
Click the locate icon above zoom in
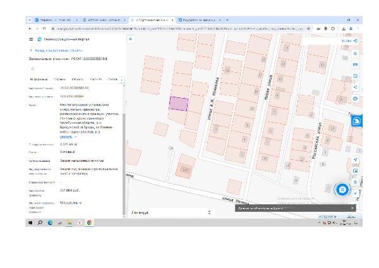[x=355, y=182]
